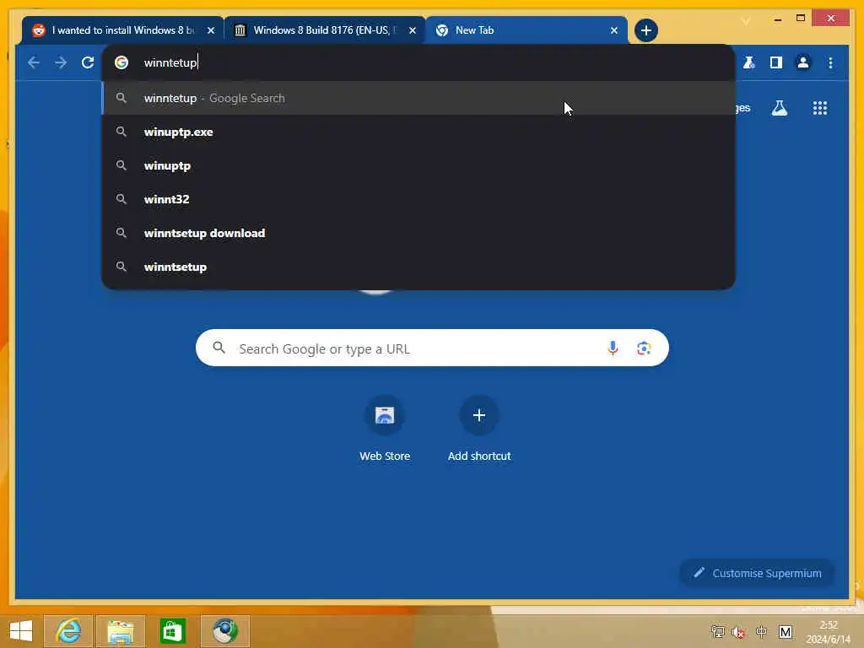Click the 'M' input mode tray icon
Image resolution: width=864 pixels, height=648 pixels.
786,631
